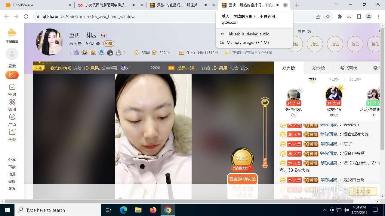Click the 登录 avatar icon
The width and height of the screenshot is (385, 216).
tap(12, 54)
